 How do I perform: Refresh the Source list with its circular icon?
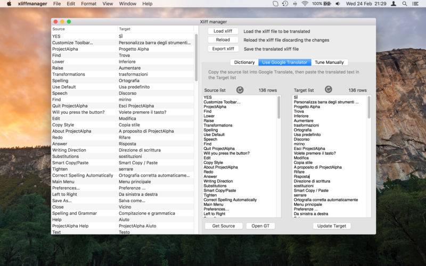point(240,90)
